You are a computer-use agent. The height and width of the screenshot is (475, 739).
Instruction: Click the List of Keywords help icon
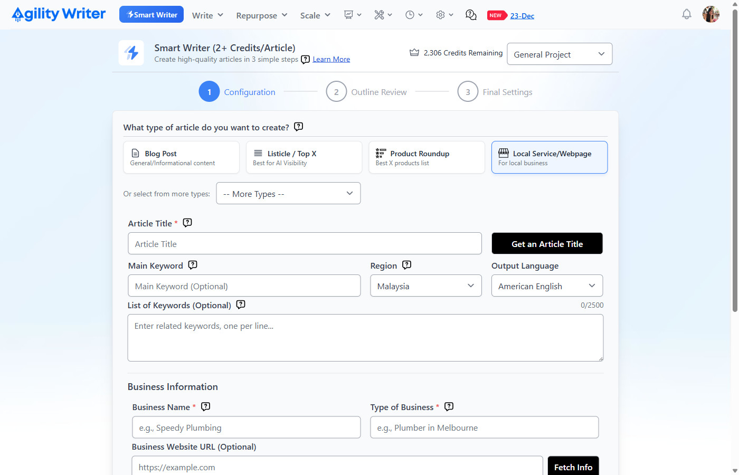[241, 305]
